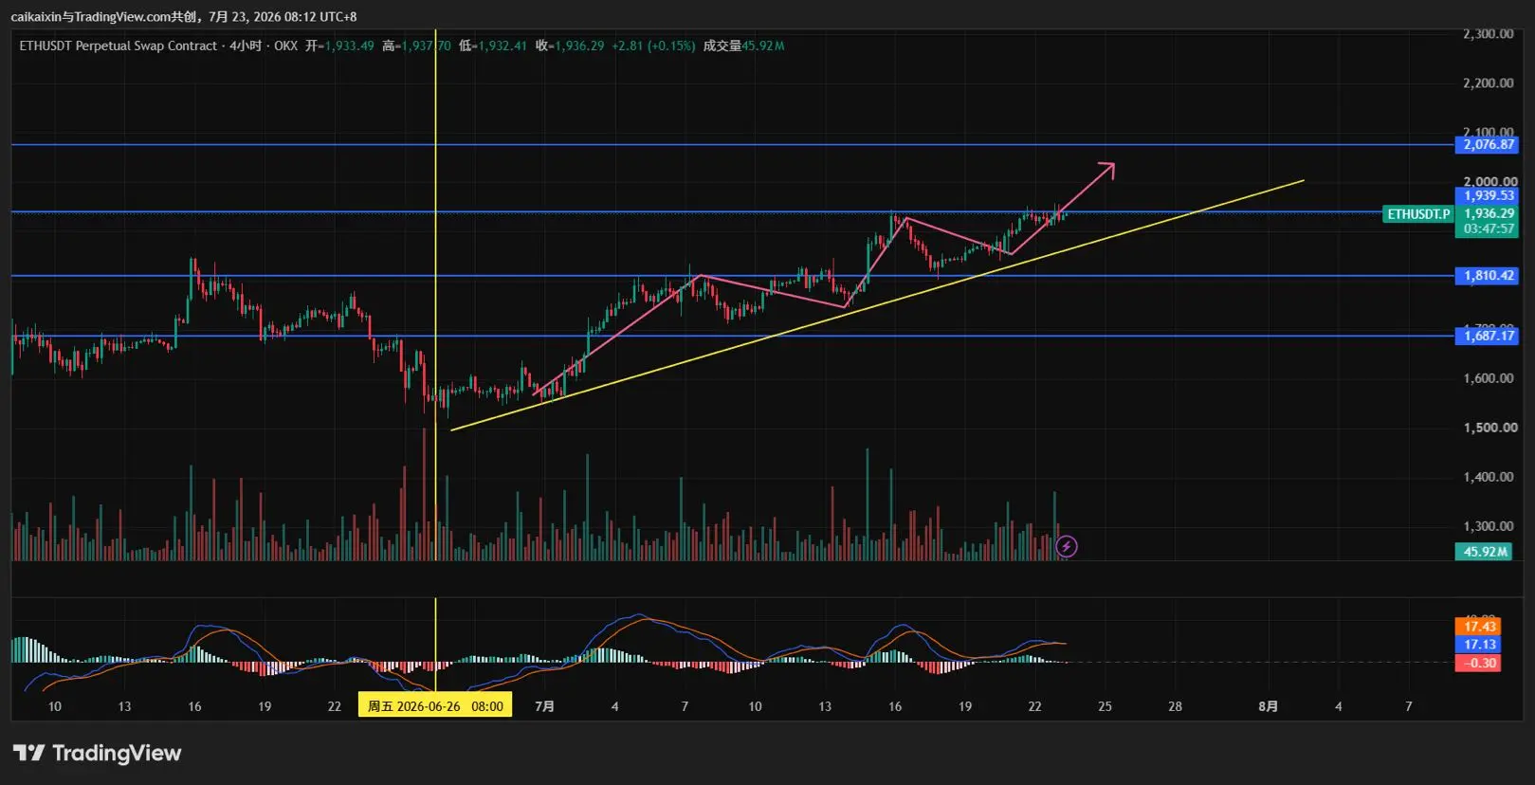Click the 1,500.00 price axis tick
This screenshot has height=785, width=1535.
tap(1489, 428)
